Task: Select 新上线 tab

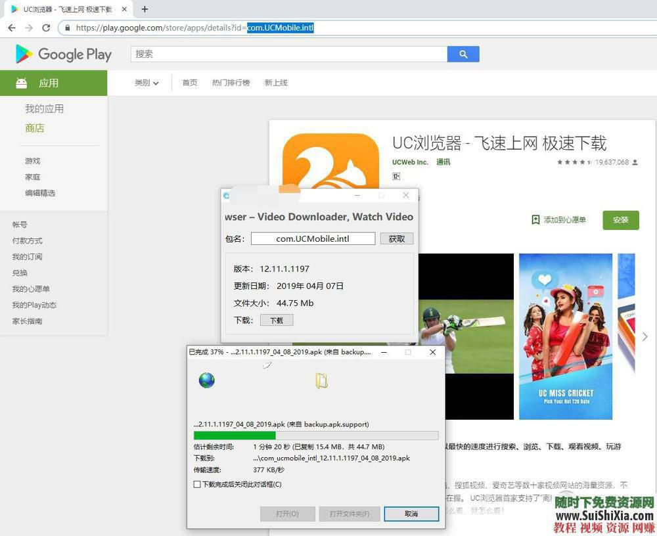Action: 276,83
